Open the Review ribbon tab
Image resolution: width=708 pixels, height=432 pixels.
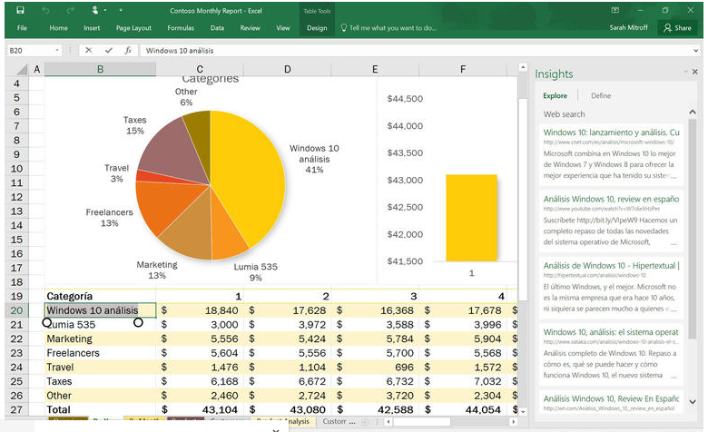click(251, 28)
